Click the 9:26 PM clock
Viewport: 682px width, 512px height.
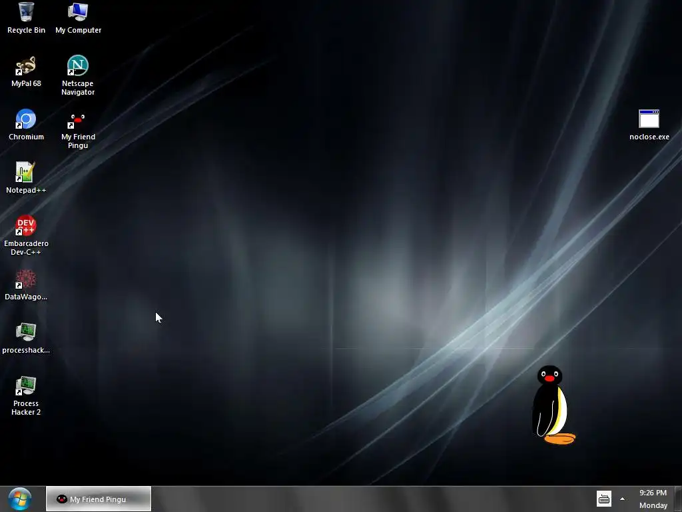coord(653,493)
